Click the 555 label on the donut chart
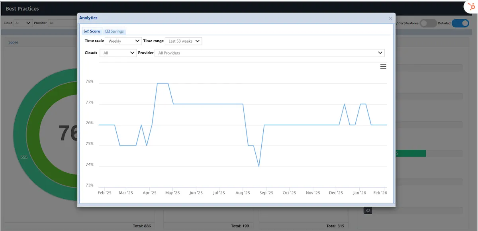 click(x=24, y=157)
